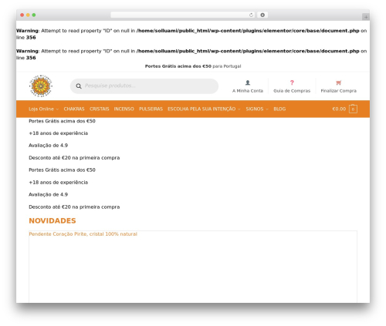Click the macOS window close button
Screen dimensions: 386x326
pyautogui.click(x=22, y=15)
